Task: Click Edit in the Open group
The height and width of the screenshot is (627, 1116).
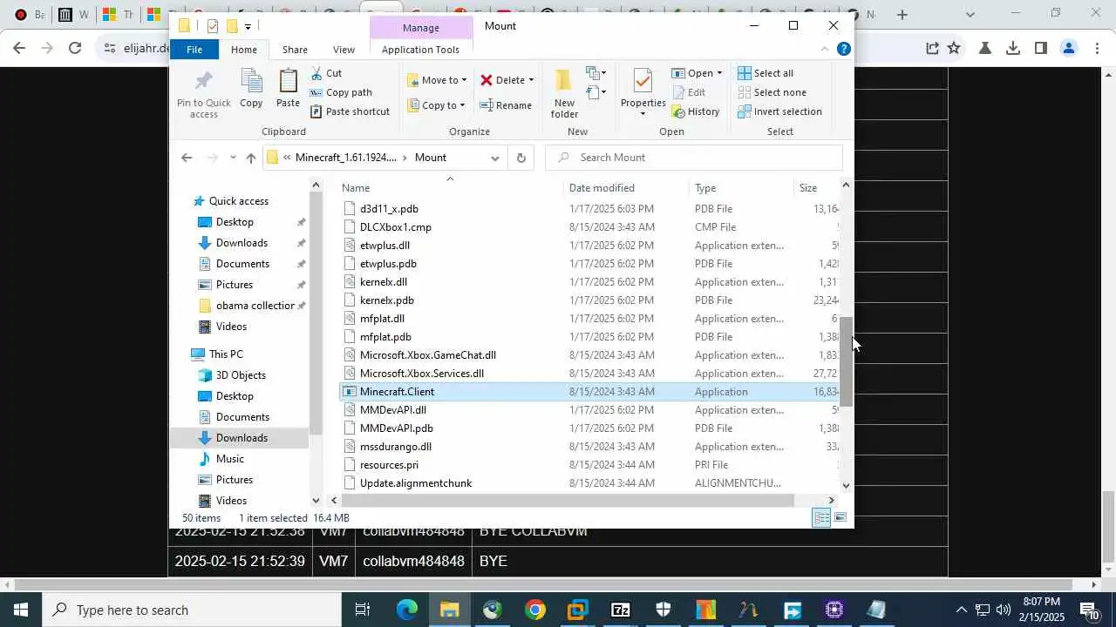Action: click(x=689, y=92)
